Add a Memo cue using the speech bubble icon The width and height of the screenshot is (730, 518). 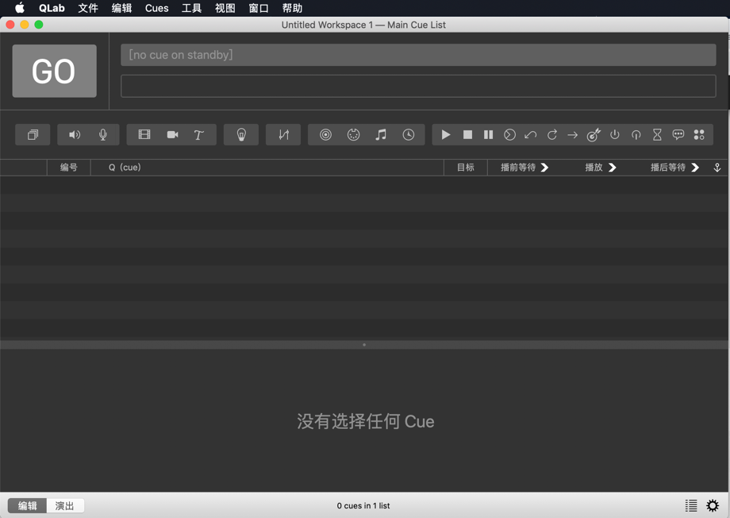678,135
